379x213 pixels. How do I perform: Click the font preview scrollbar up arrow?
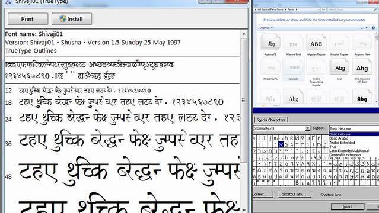pyautogui.click(x=244, y=34)
